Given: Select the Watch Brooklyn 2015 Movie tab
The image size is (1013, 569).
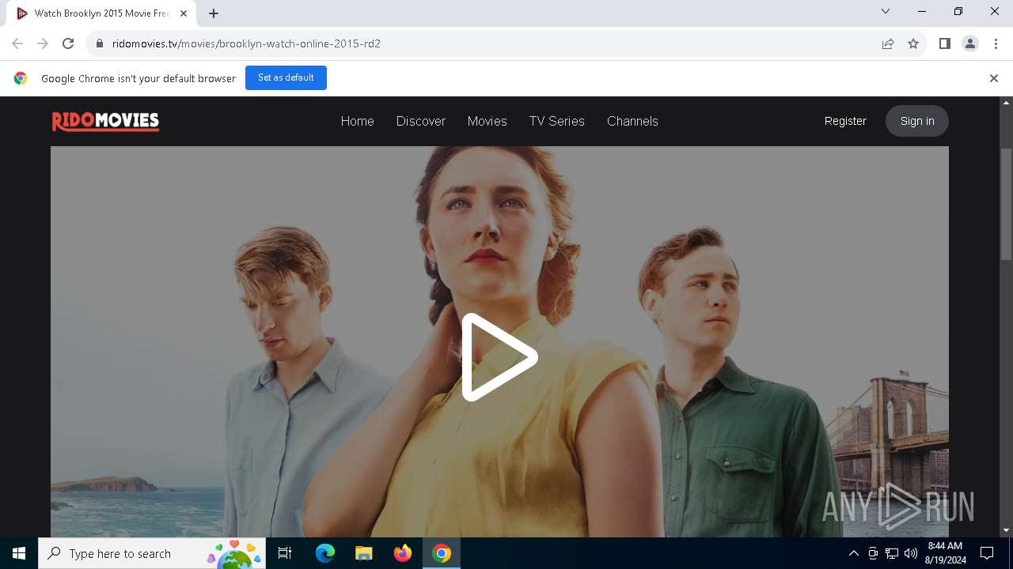Looking at the screenshot, I should (x=101, y=13).
